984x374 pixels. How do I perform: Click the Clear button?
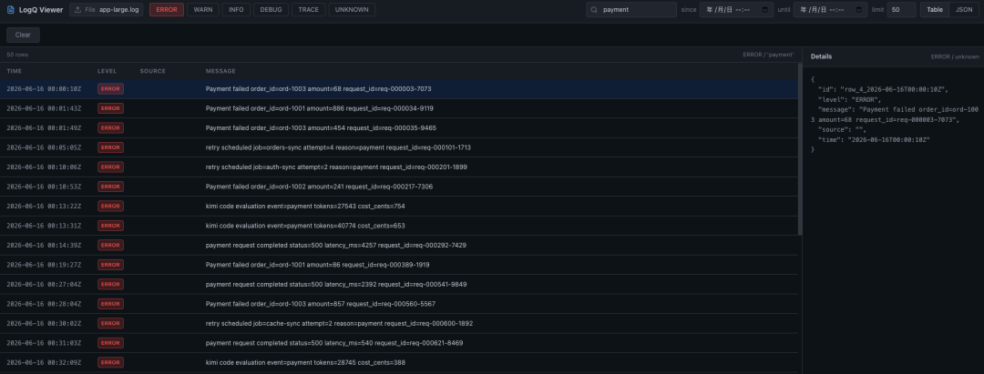[x=23, y=35]
